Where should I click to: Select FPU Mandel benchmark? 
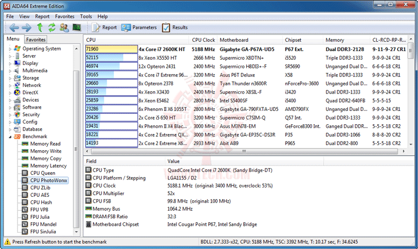coord(44,224)
